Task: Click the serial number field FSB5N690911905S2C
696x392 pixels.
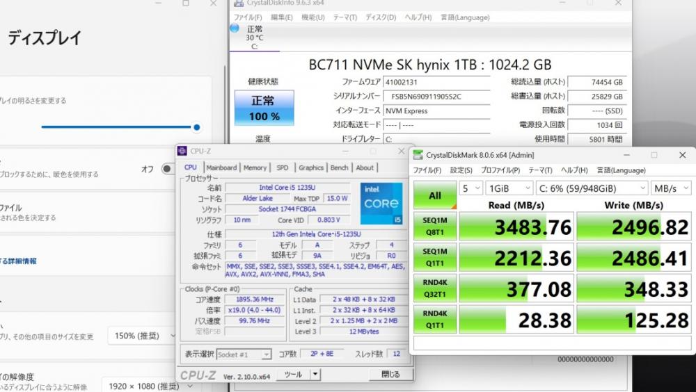Action: 437,96
